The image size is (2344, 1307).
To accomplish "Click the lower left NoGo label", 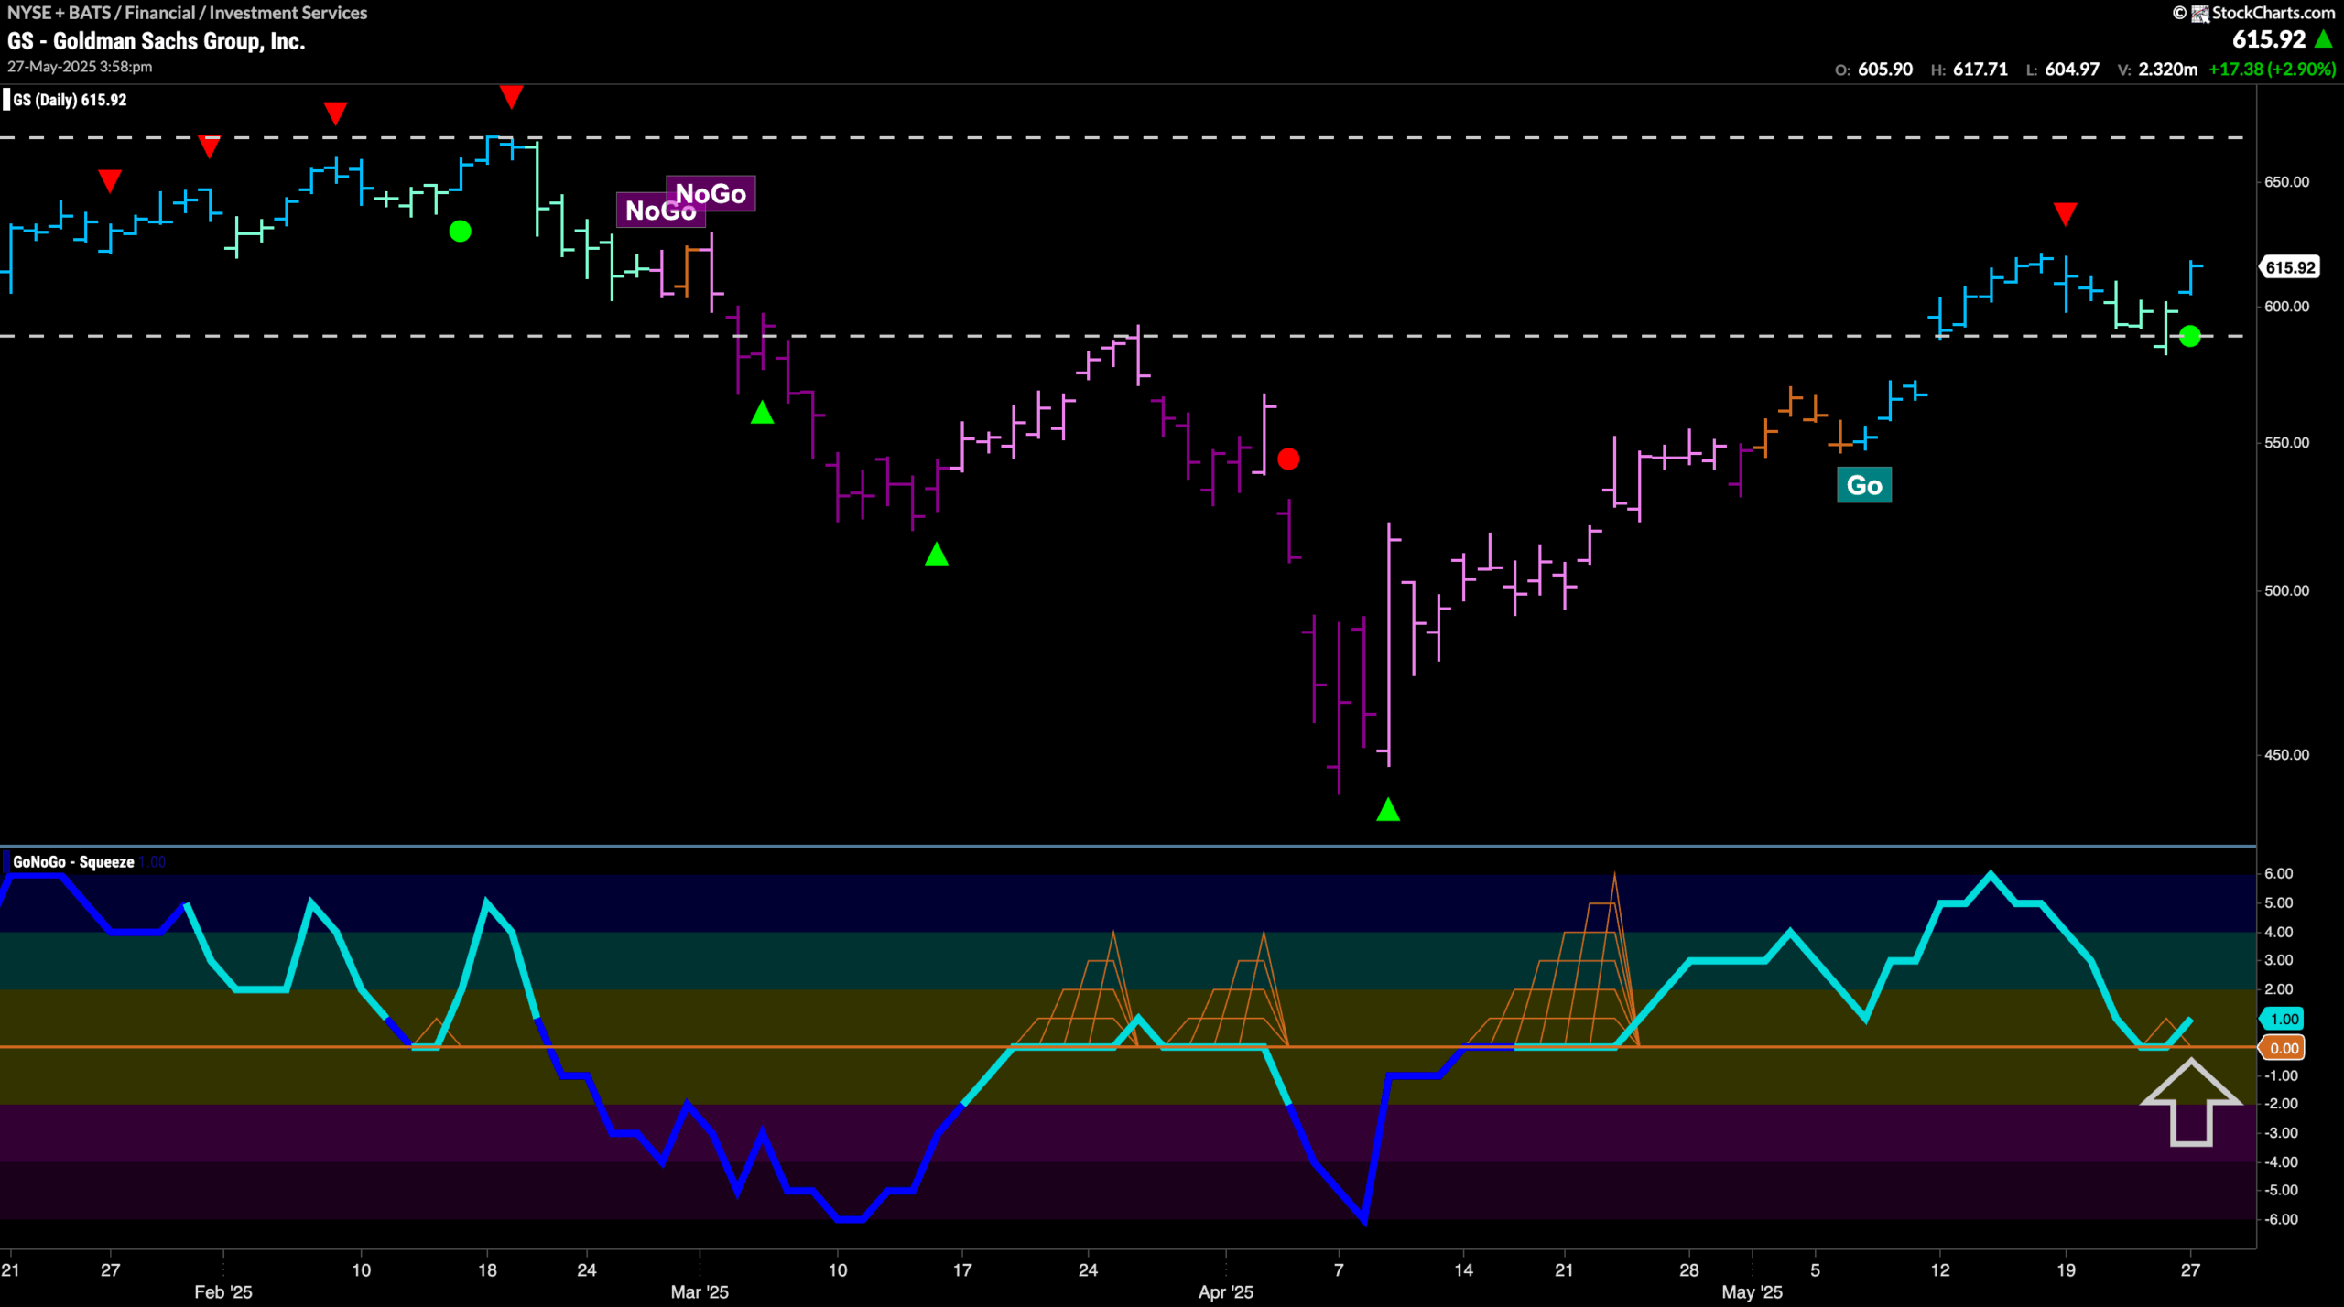I will (x=660, y=211).
